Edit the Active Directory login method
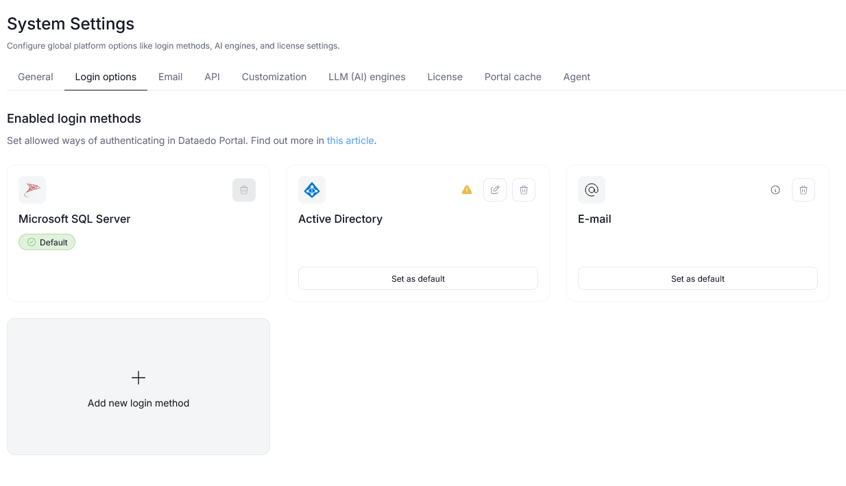This screenshot has width=846, height=486. (x=495, y=190)
